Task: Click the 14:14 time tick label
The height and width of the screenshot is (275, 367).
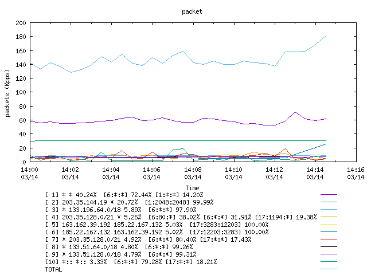Action: 315,173
